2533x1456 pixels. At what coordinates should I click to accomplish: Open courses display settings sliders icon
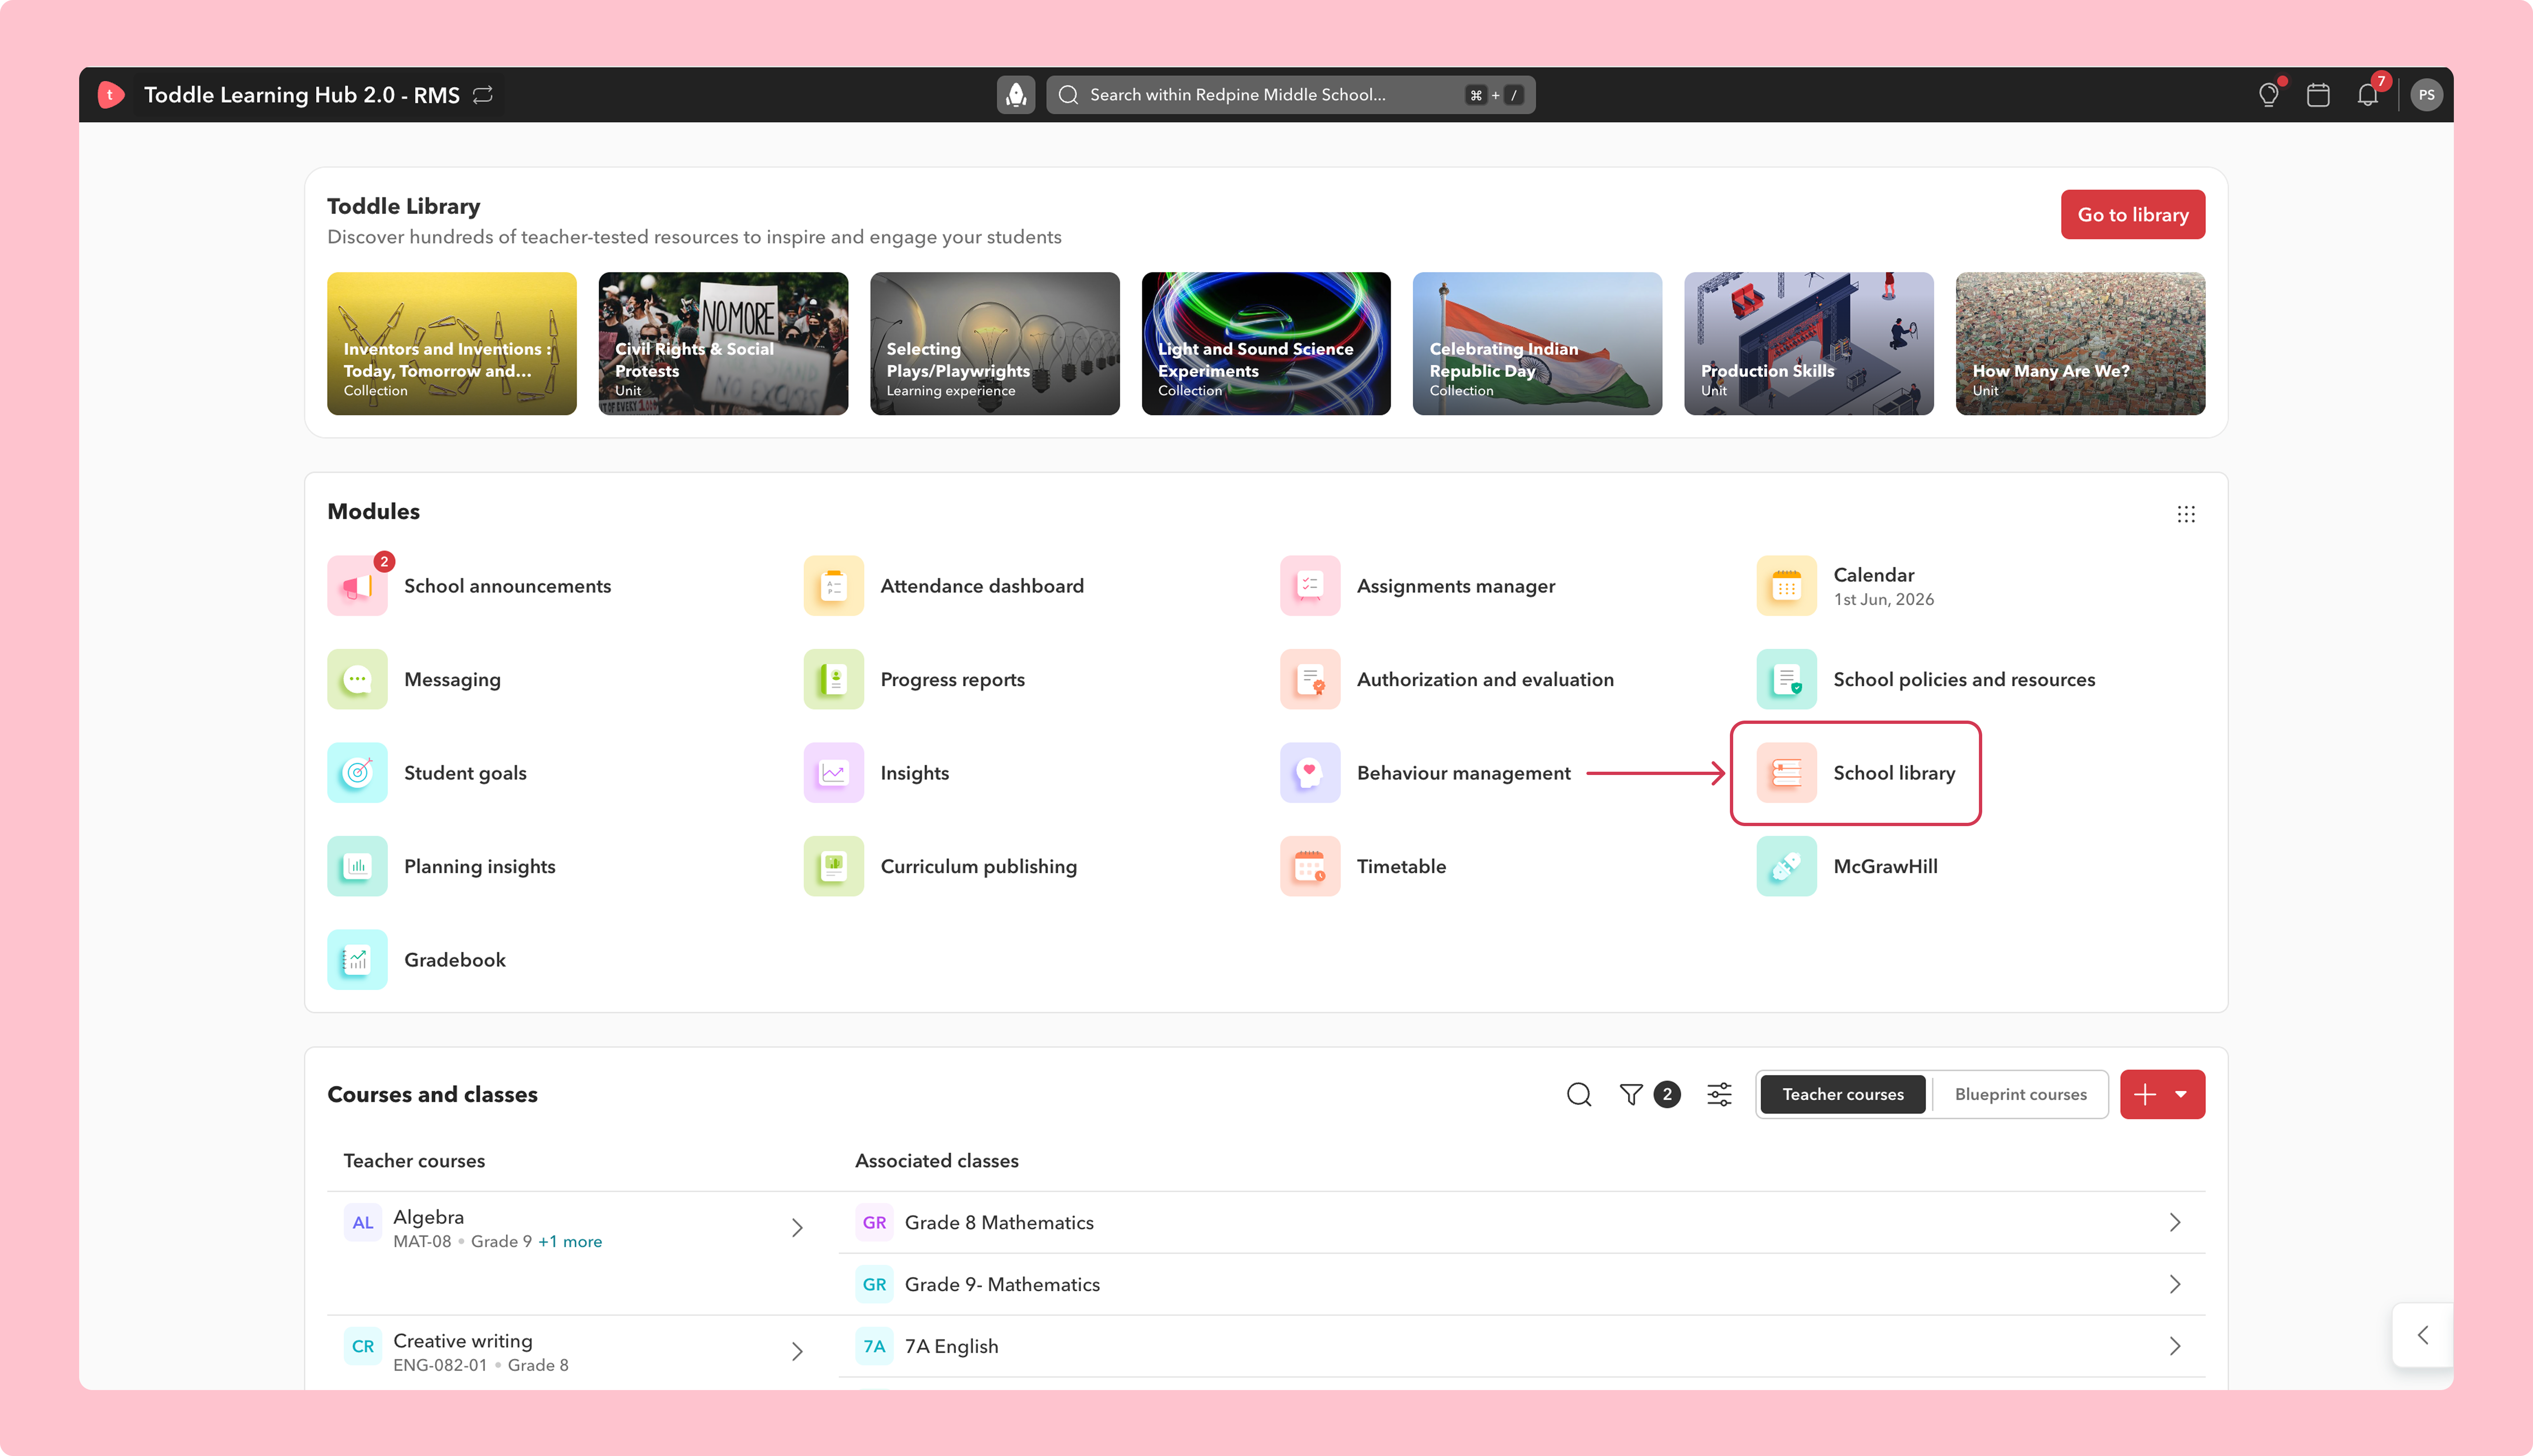pos(1719,1095)
